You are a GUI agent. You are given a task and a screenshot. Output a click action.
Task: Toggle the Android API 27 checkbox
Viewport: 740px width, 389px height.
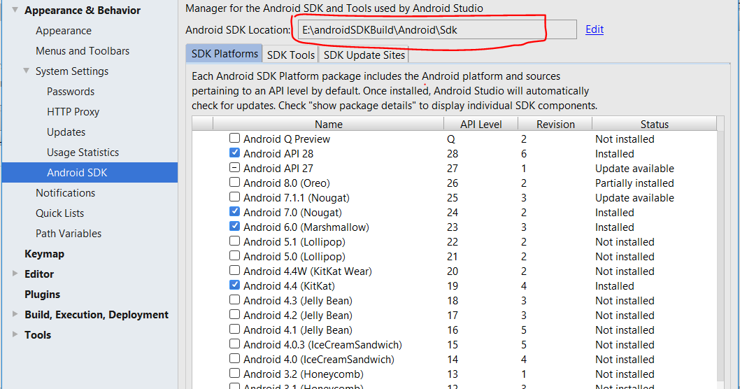coord(234,167)
